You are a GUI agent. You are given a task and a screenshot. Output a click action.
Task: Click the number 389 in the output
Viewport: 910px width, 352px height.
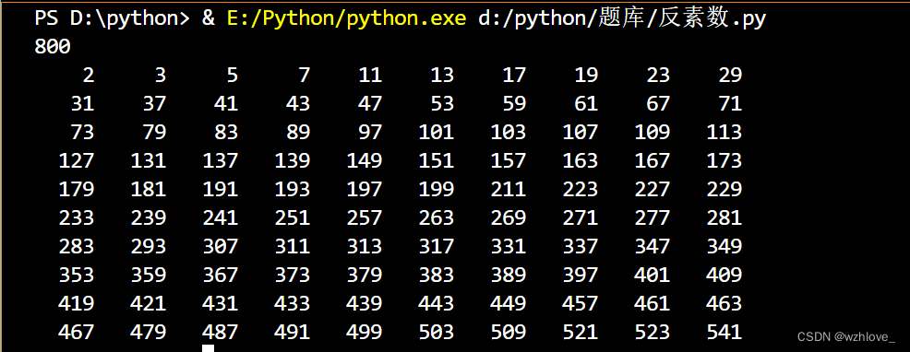(509, 275)
